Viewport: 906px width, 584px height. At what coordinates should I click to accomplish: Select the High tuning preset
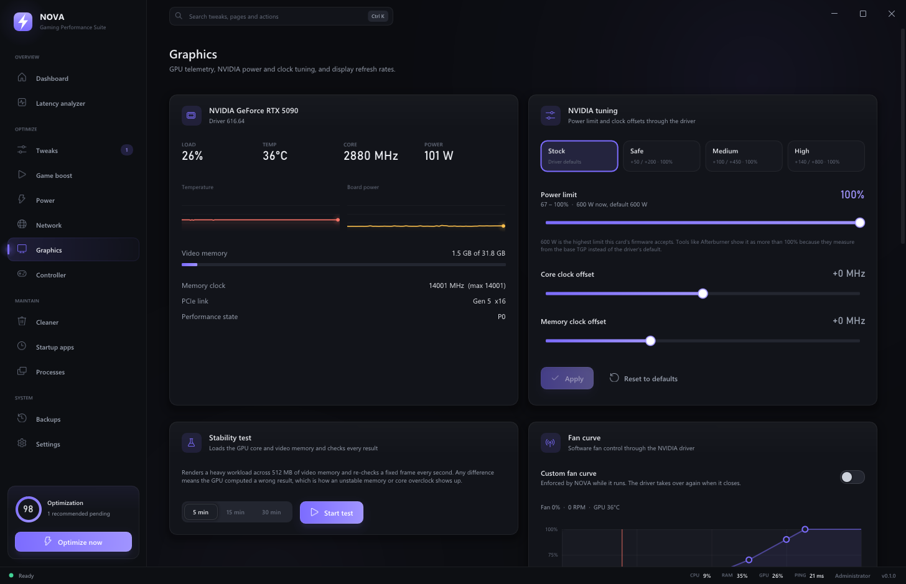tap(826, 155)
